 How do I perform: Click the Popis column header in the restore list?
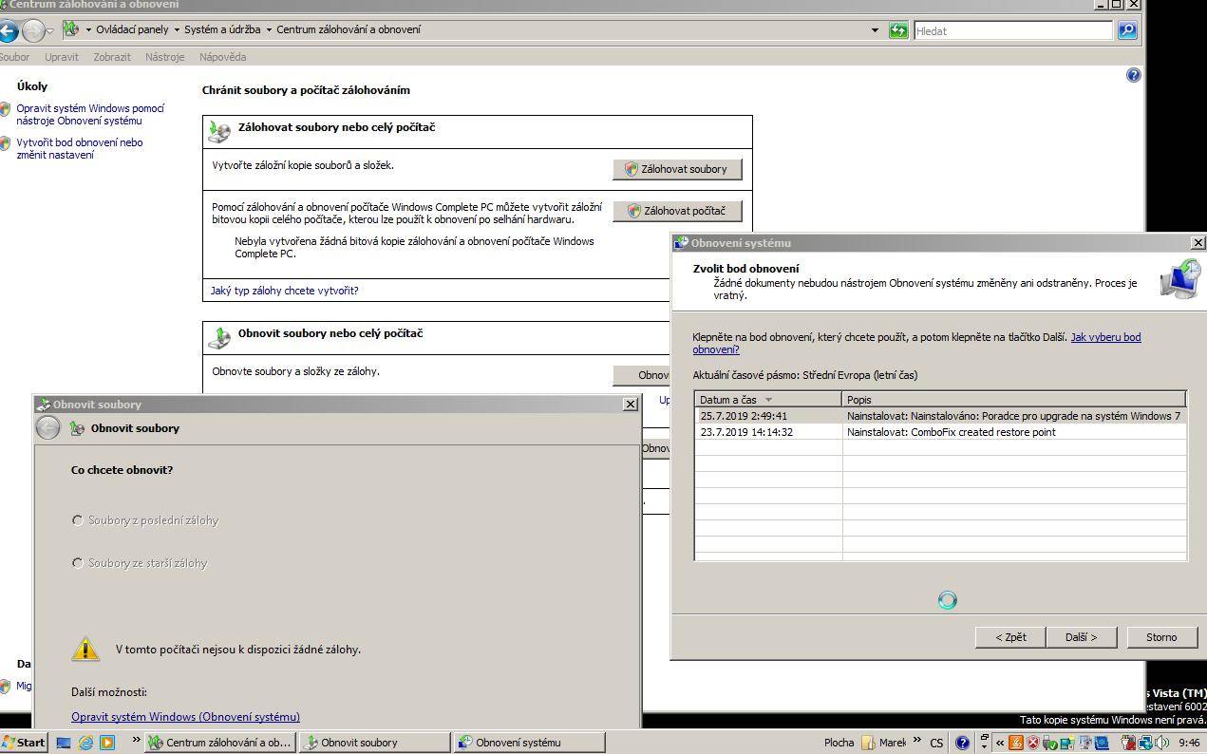point(1014,400)
